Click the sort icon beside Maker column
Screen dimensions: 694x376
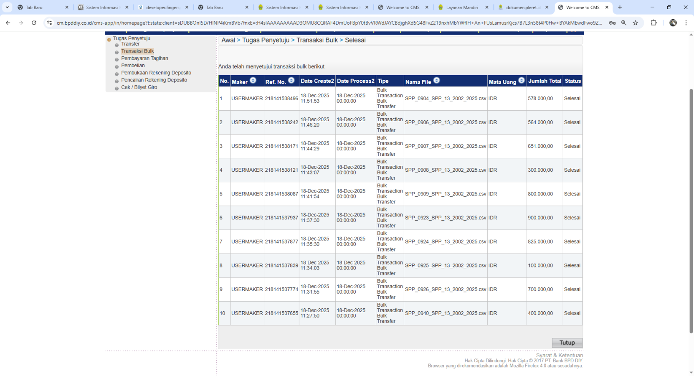click(x=253, y=81)
